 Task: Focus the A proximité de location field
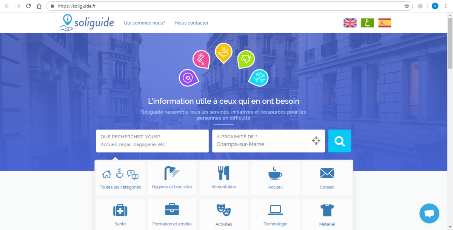pyautogui.click(x=268, y=141)
